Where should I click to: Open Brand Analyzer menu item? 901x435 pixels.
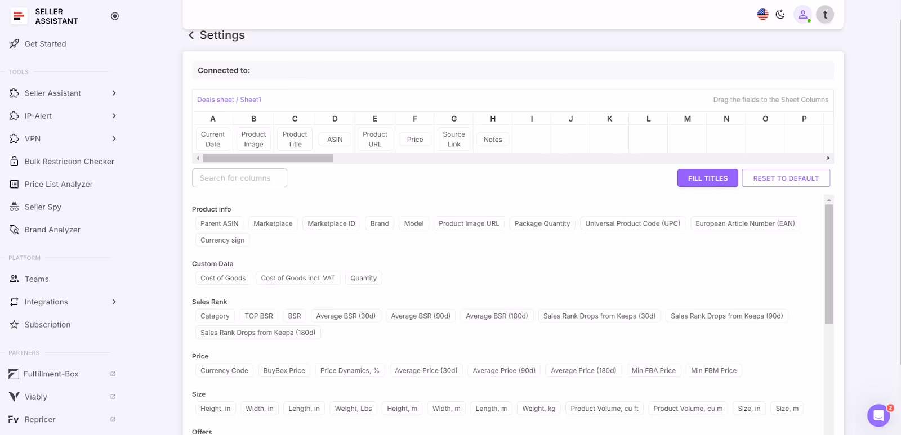click(52, 230)
